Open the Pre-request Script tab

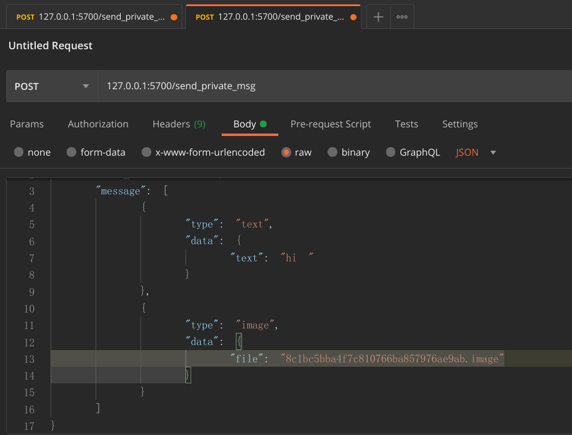pos(331,124)
